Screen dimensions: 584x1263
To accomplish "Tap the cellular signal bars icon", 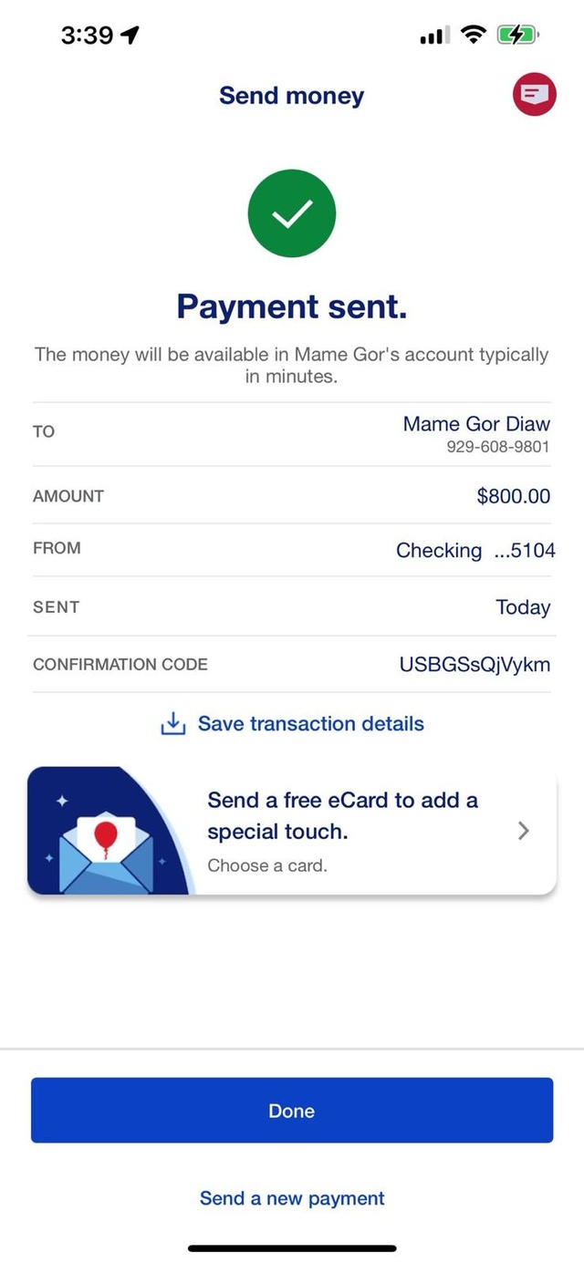I will click(435, 36).
